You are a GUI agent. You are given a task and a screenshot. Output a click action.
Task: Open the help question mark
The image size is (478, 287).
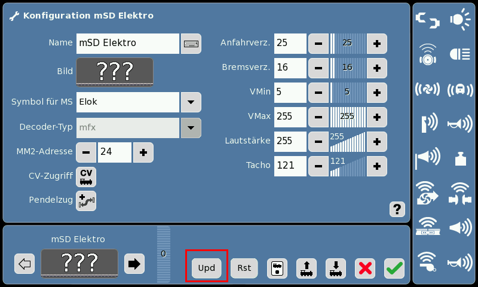coord(397,209)
